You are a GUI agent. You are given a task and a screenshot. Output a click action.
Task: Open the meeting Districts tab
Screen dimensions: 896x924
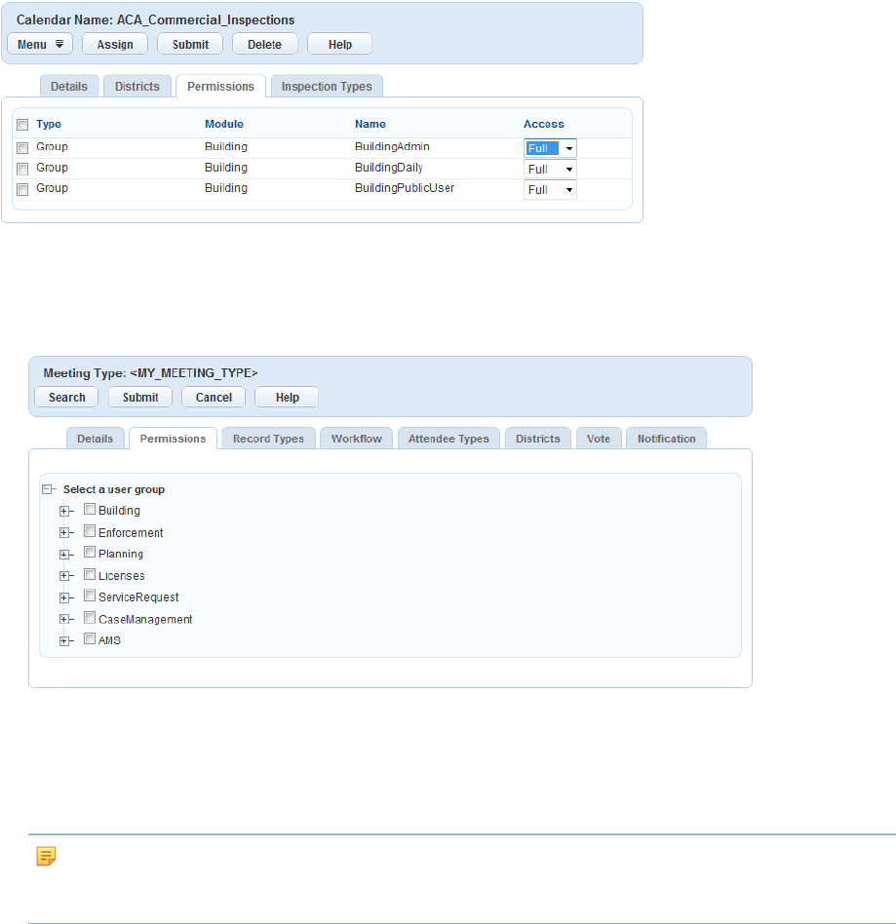(537, 439)
